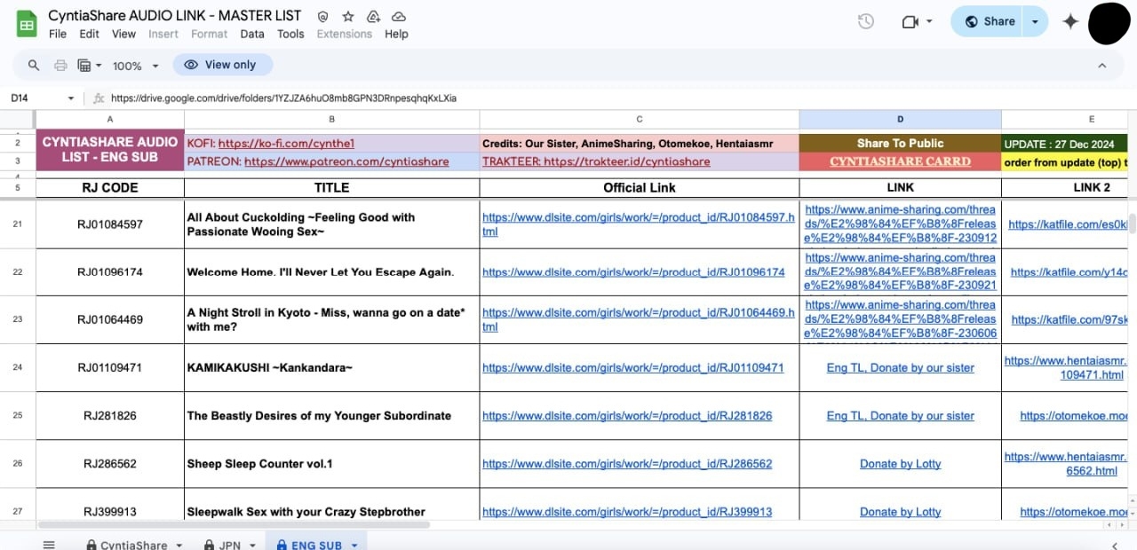
Task: Open the ko-fi.com/cynthe1 link
Action: [x=286, y=143]
